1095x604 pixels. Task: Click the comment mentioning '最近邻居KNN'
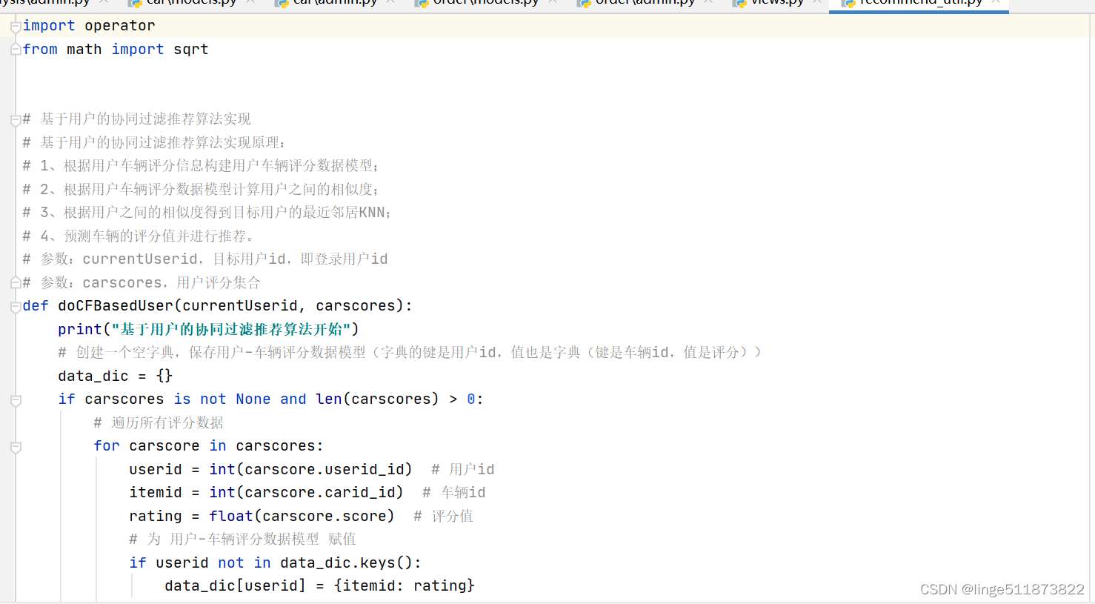click(207, 212)
